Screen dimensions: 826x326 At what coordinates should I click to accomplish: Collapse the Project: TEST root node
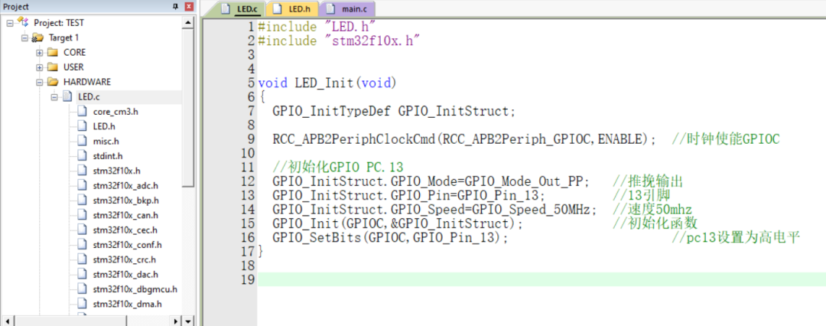10,23
